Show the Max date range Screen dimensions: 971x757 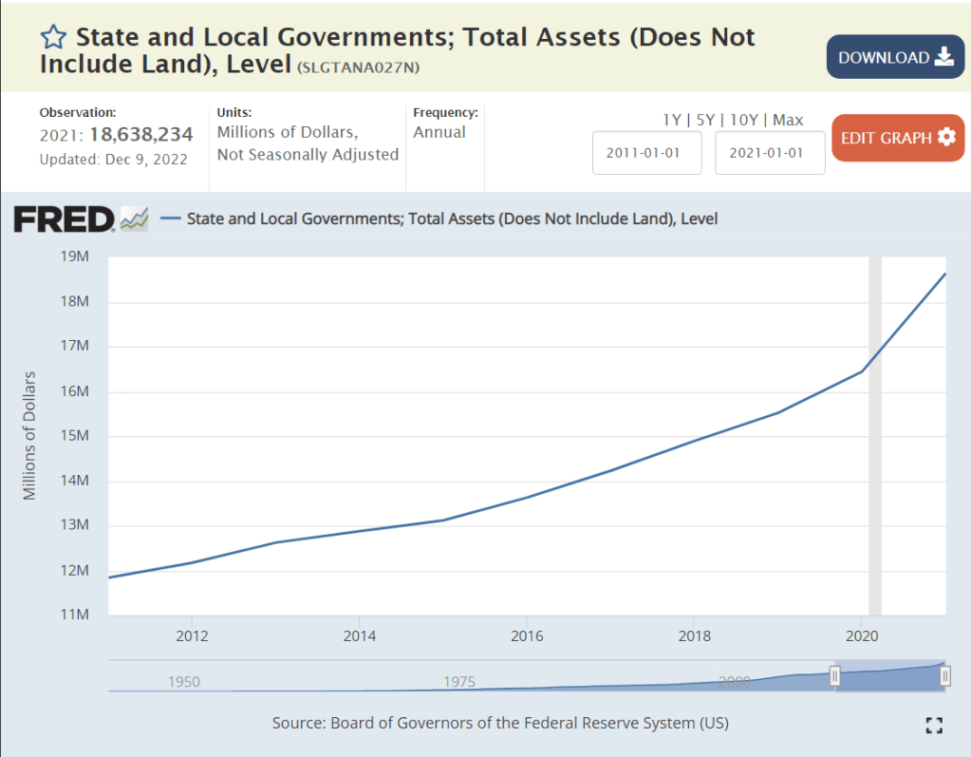[788, 120]
